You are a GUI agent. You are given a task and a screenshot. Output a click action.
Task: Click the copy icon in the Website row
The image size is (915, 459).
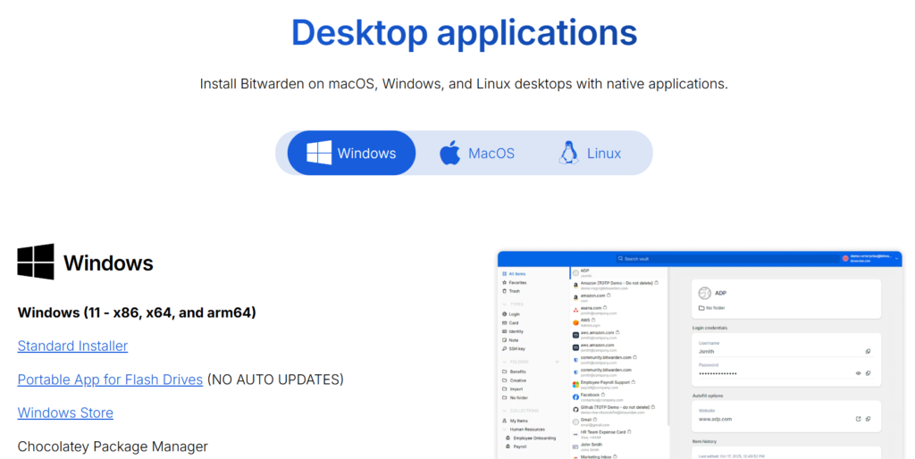tap(868, 419)
